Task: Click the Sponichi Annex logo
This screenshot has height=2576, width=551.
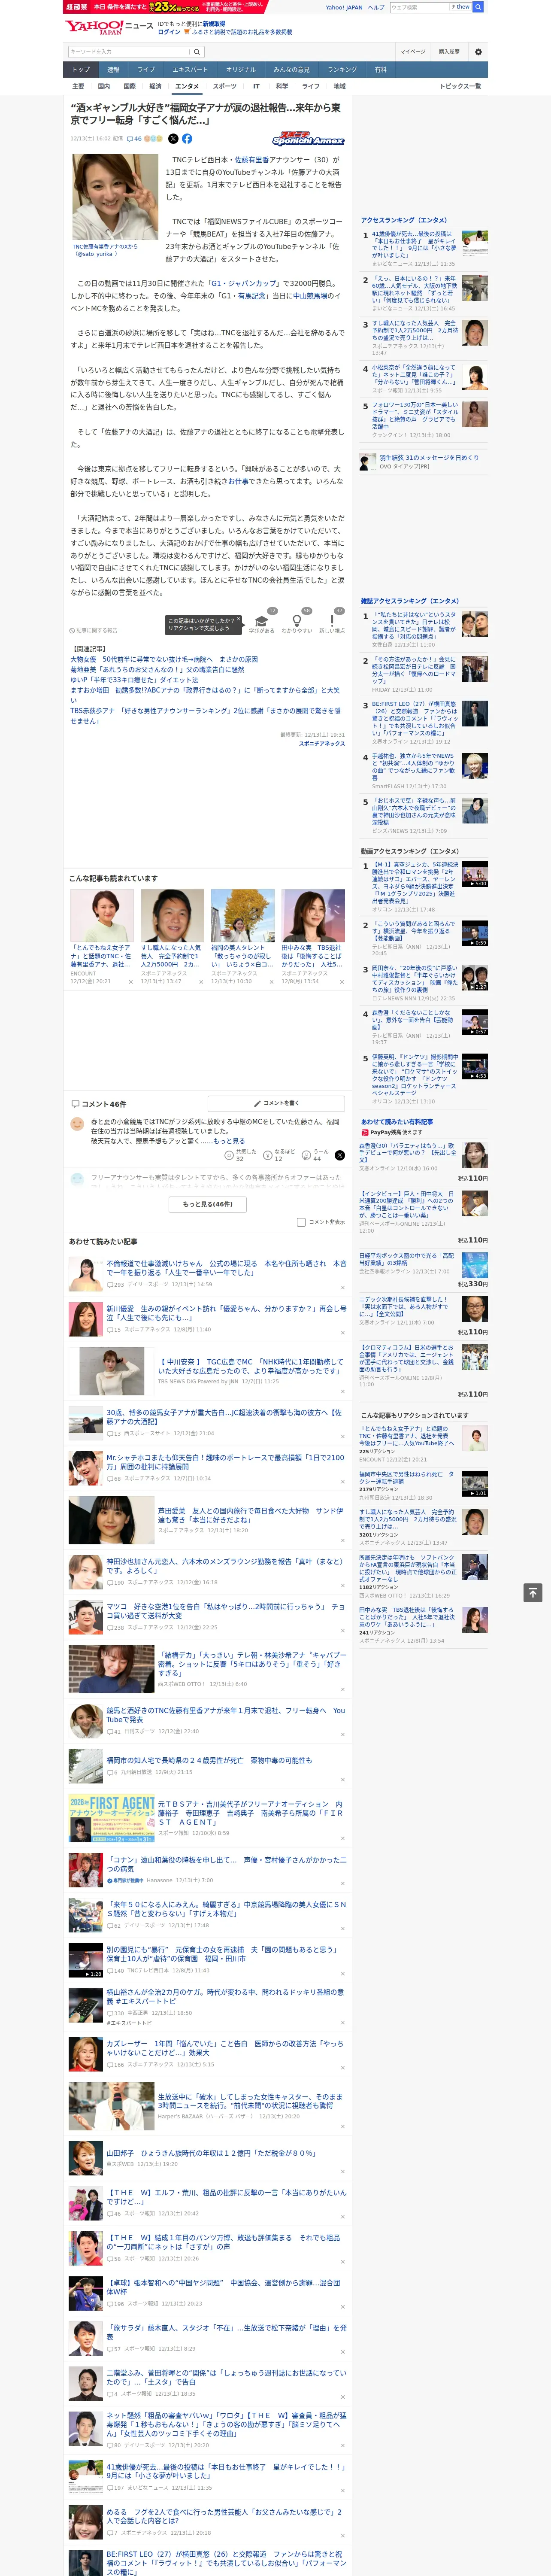Action: (x=308, y=139)
